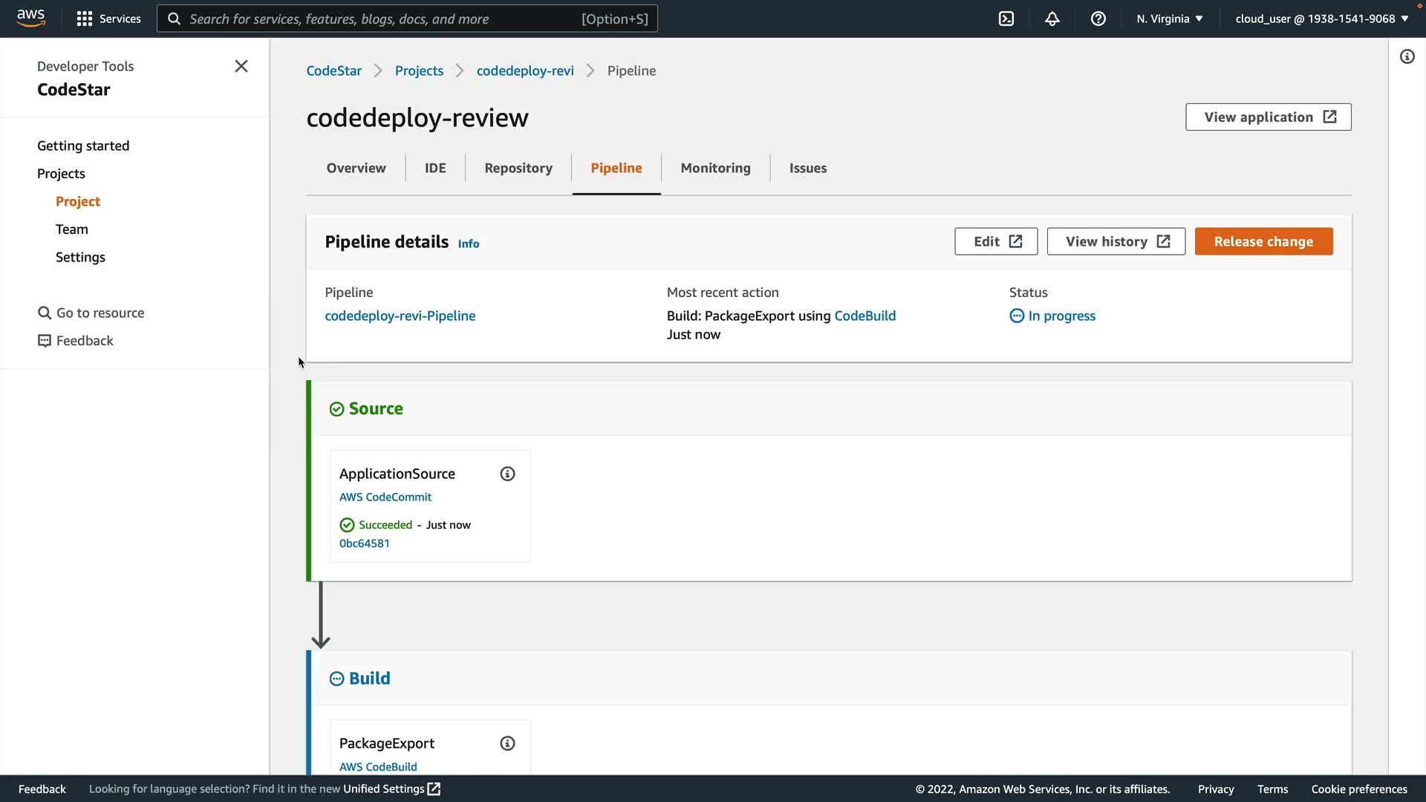Image resolution: width=1426 pixels, height=802 pixels.
Task: Click the View history button
Action: coord(1116,241)
